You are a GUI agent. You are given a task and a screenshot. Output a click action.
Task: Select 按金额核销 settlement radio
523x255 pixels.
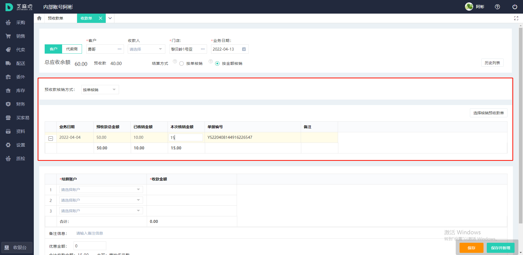[x=217, y=63]
